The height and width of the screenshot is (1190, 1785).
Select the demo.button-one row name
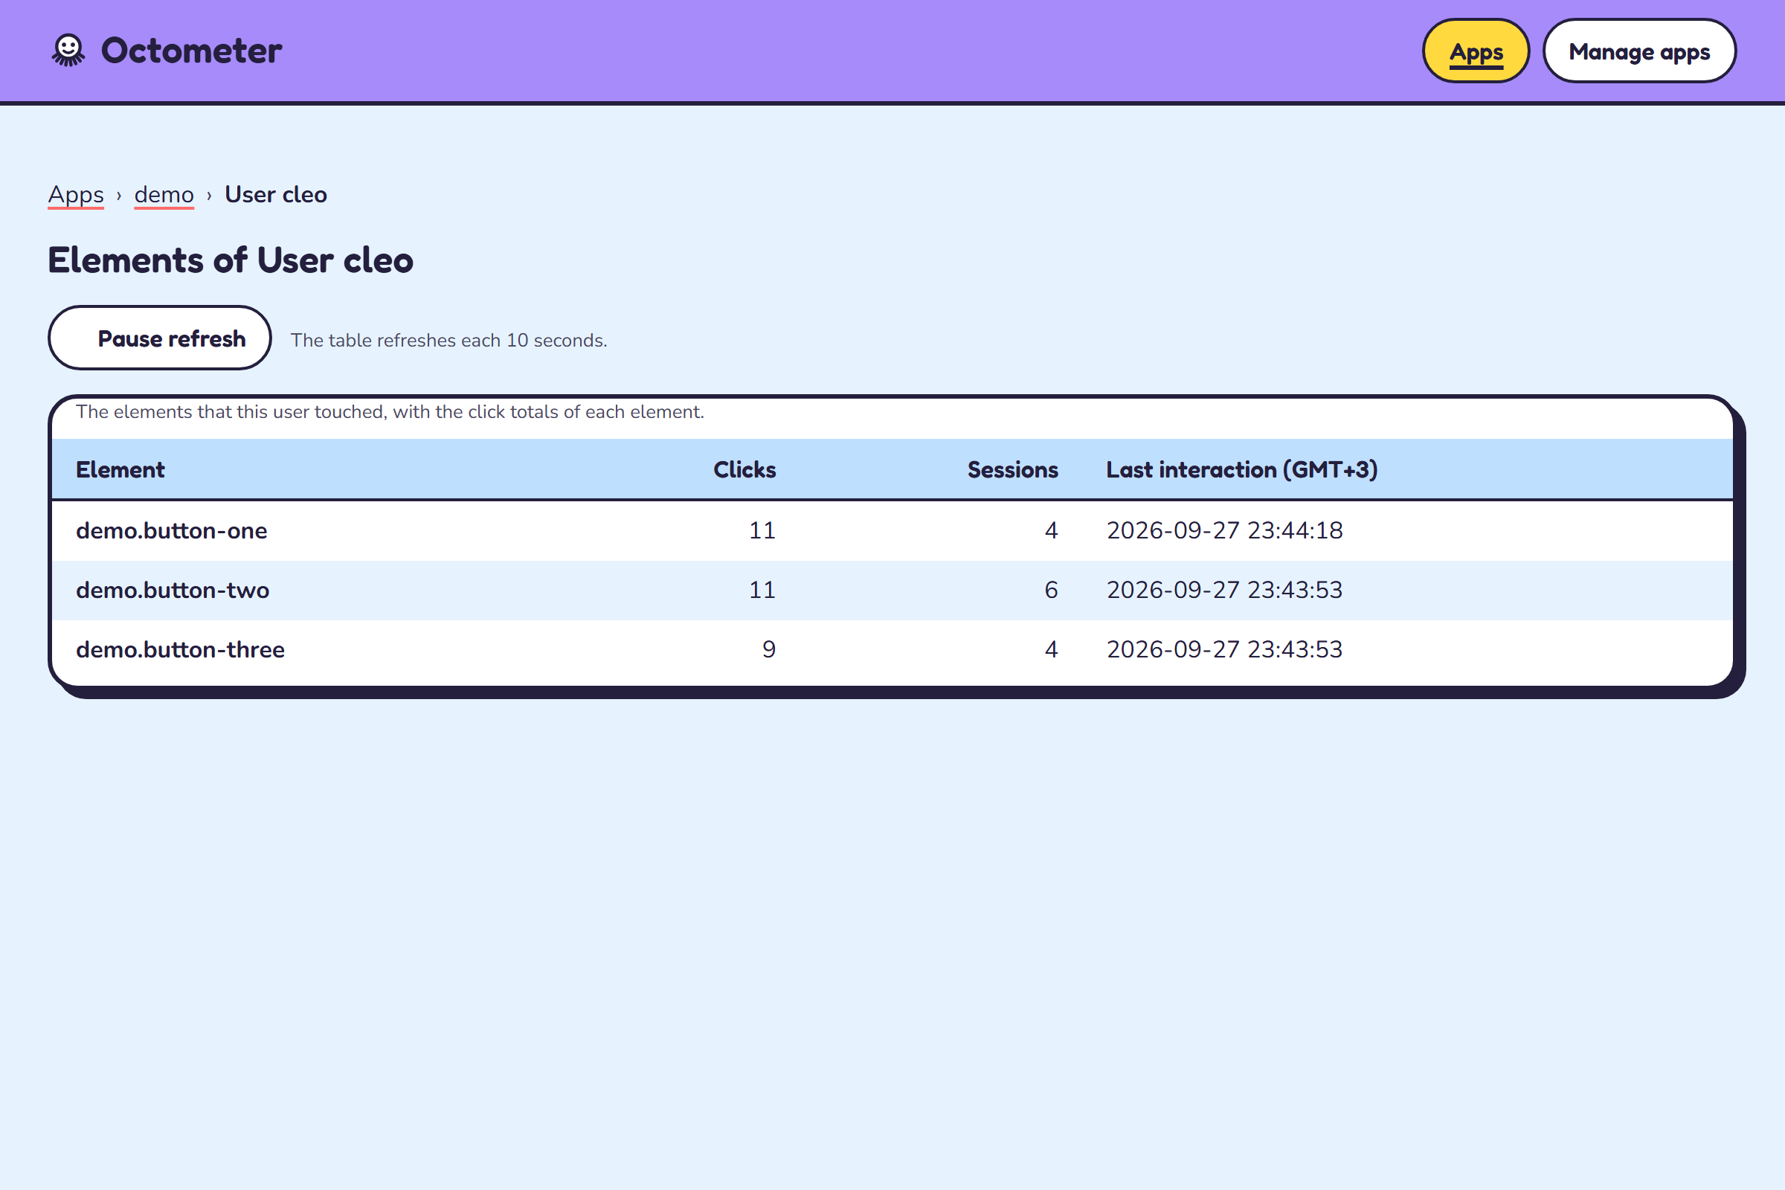click(x=172, y=530)
